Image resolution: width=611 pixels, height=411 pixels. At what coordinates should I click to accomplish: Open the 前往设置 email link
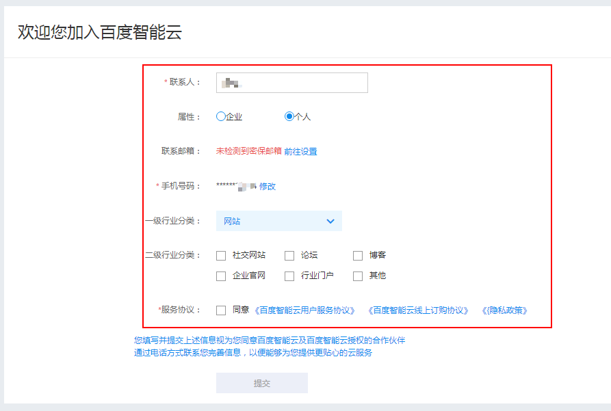(300, 152)
